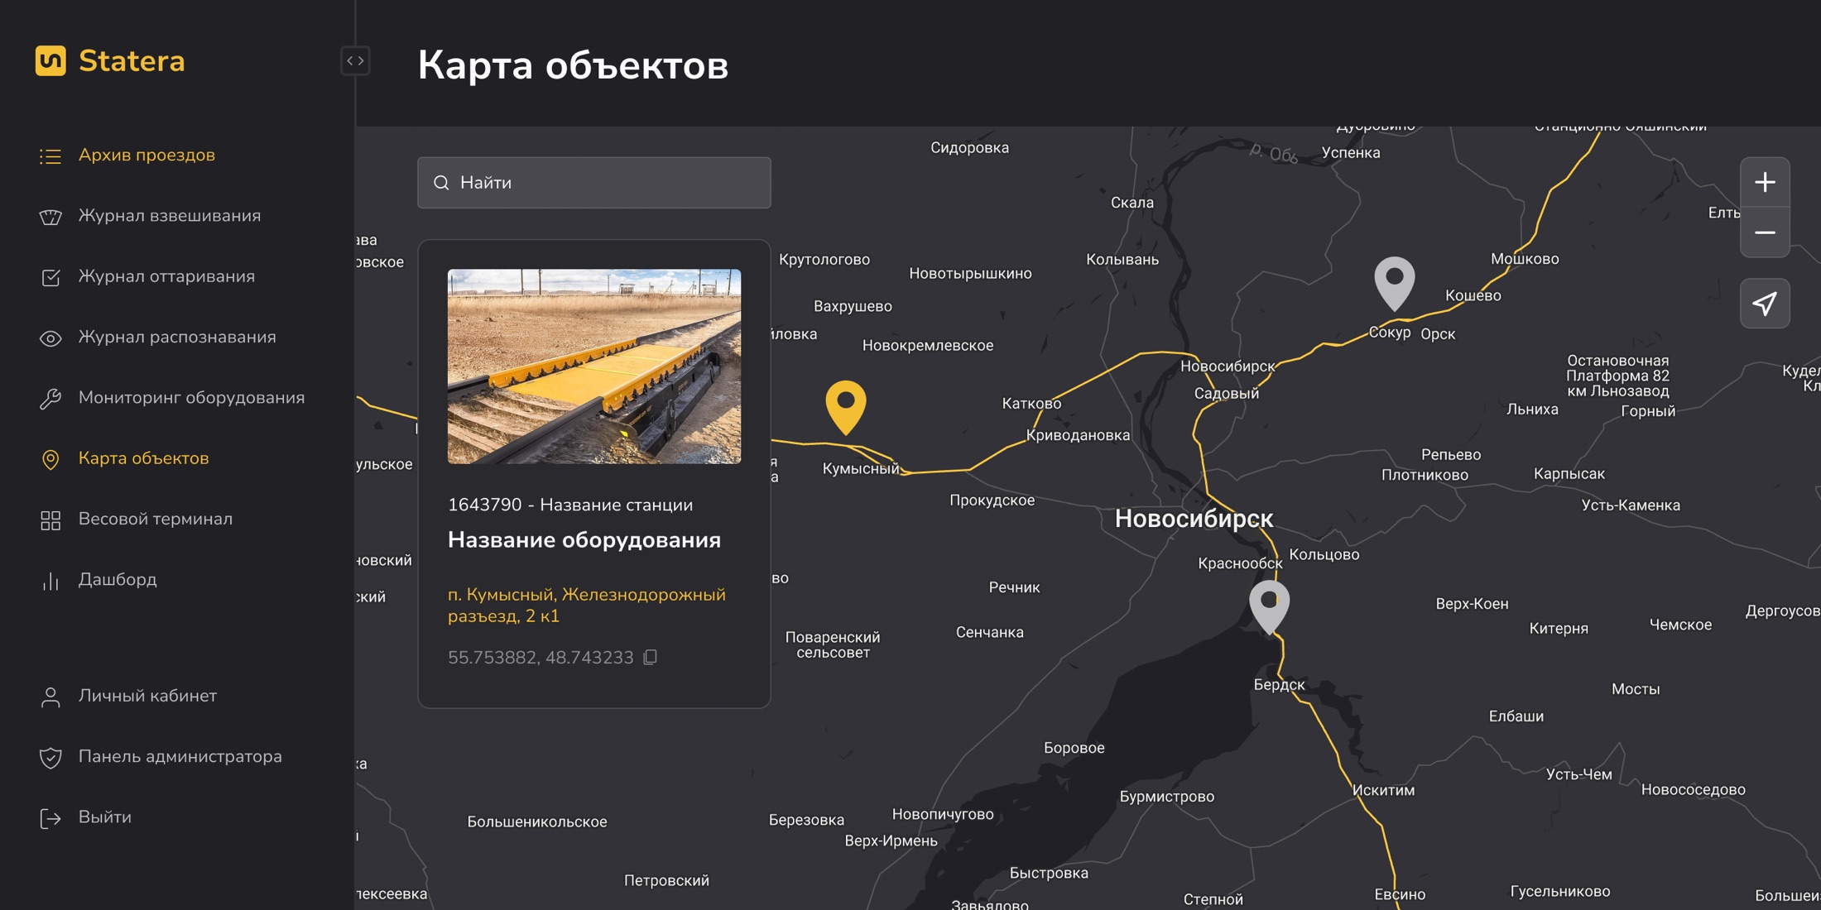Click the Колывань label on the map
This screenshot has height=910, width=1821.
[x=1122, y=259]
